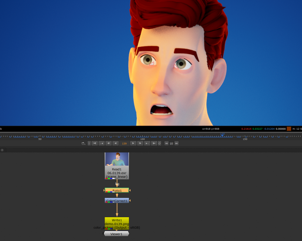Click the playhead marker at frame 139

[x=222, y=135]
